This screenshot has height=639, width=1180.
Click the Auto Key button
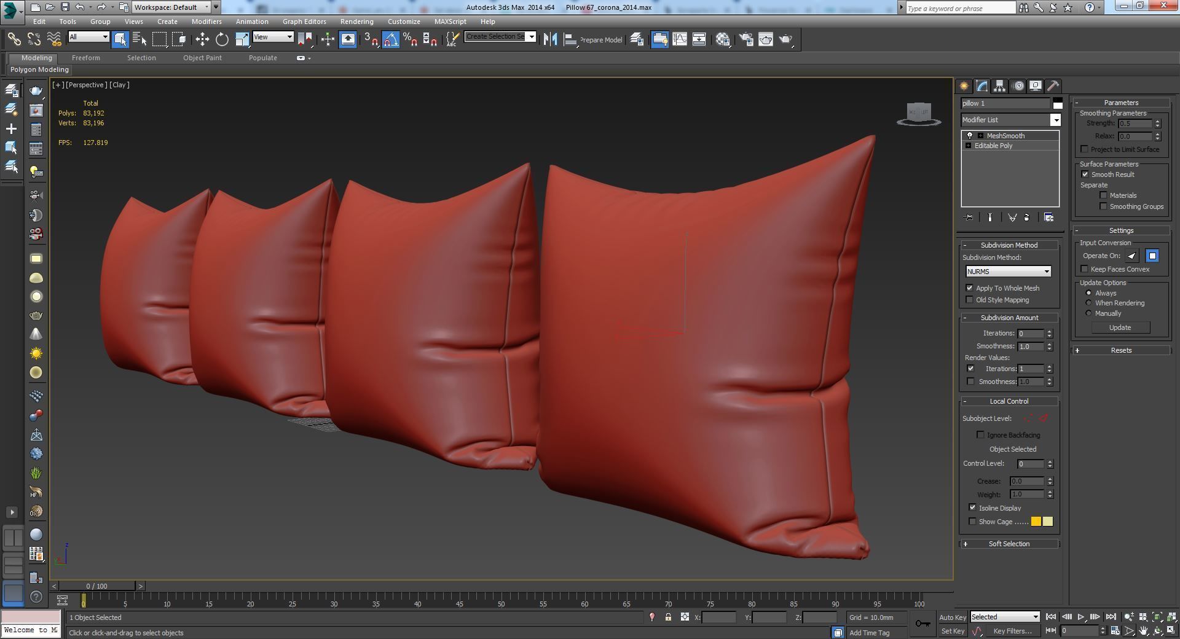[952, 617]
